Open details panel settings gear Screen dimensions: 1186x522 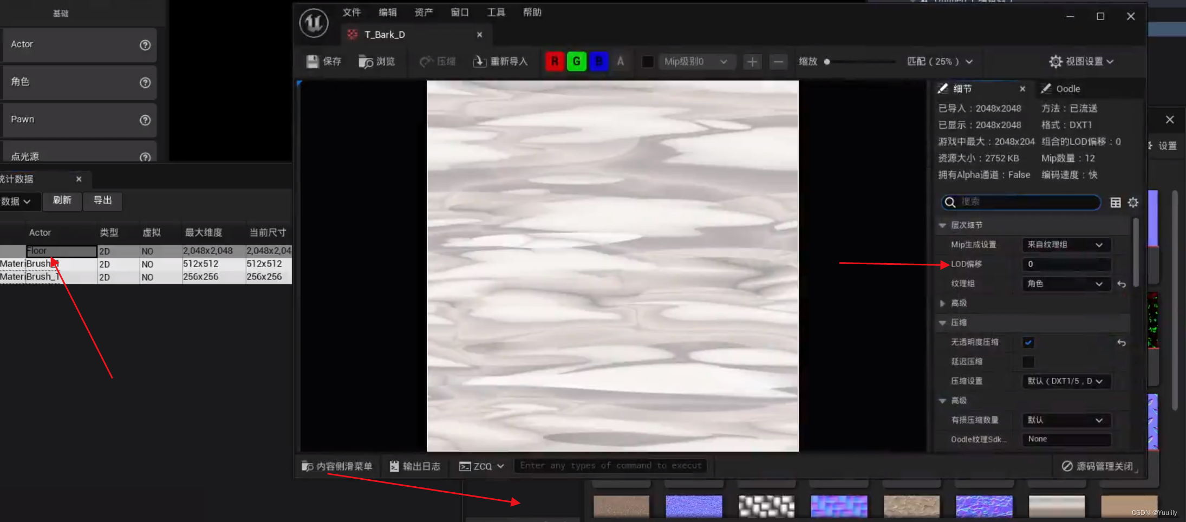tap(1133, 203)
